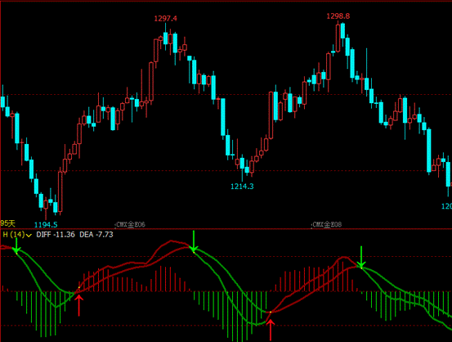Click the 1297.4 high price label
452x342 pixels.
click(x=165, y=19)
